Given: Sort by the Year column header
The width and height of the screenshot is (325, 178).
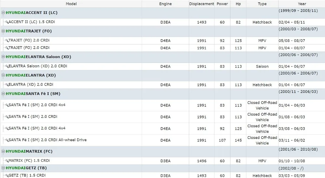Looking at the screenshot, I should tap(302, 4).
